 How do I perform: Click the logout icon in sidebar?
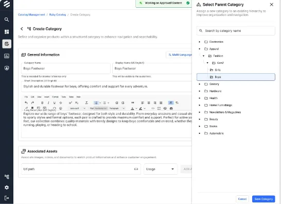7,198
